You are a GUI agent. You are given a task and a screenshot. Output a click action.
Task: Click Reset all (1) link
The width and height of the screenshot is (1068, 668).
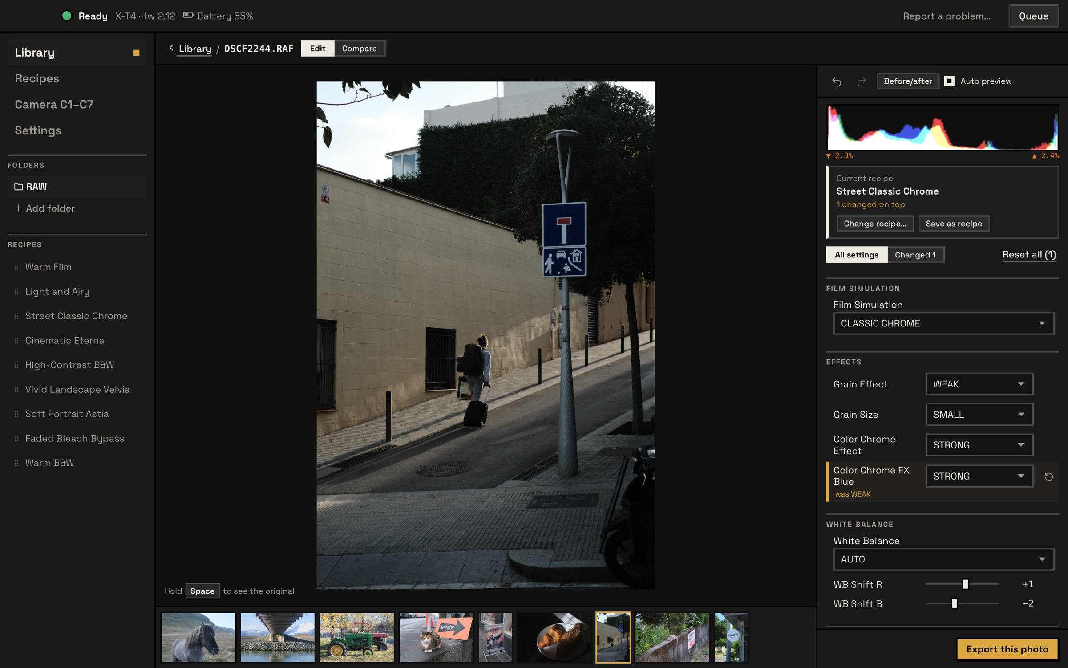point(1029,255)
